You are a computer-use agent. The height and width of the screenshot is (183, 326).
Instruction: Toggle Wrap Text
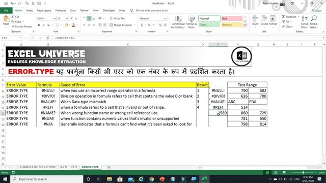118,18
